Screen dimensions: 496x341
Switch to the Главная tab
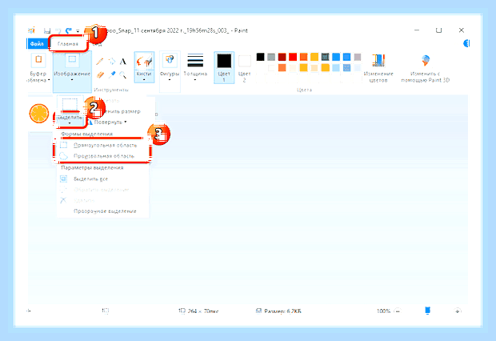pos(68,44)
